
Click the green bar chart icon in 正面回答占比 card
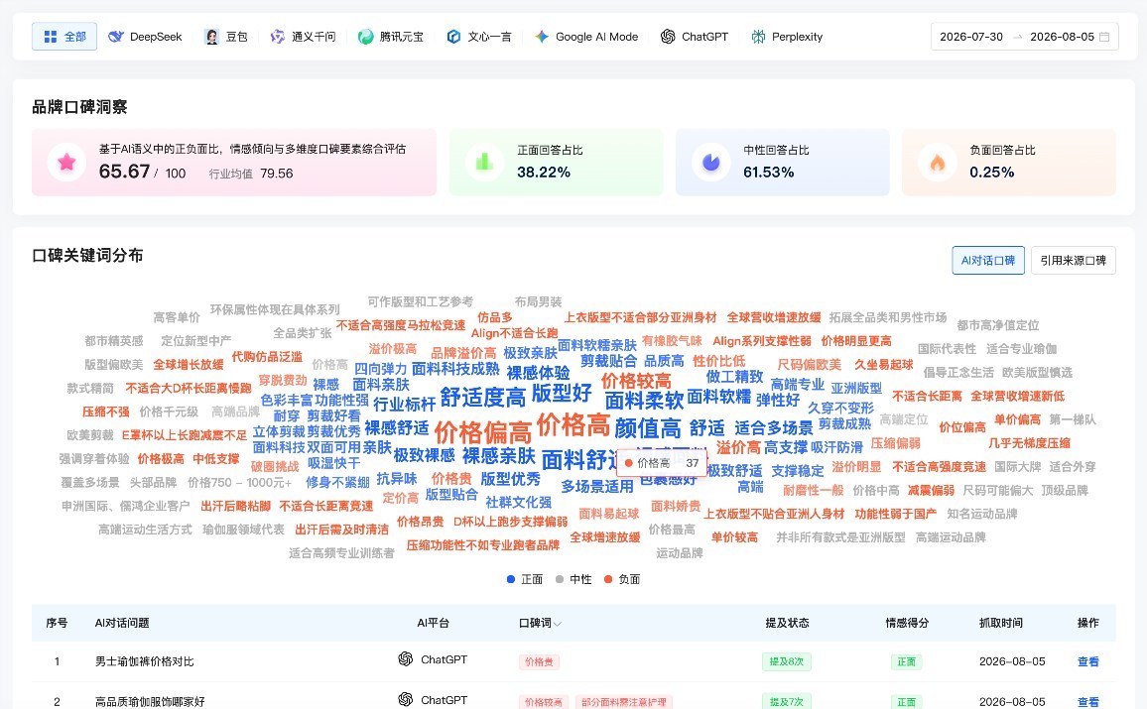pos(483,162)
